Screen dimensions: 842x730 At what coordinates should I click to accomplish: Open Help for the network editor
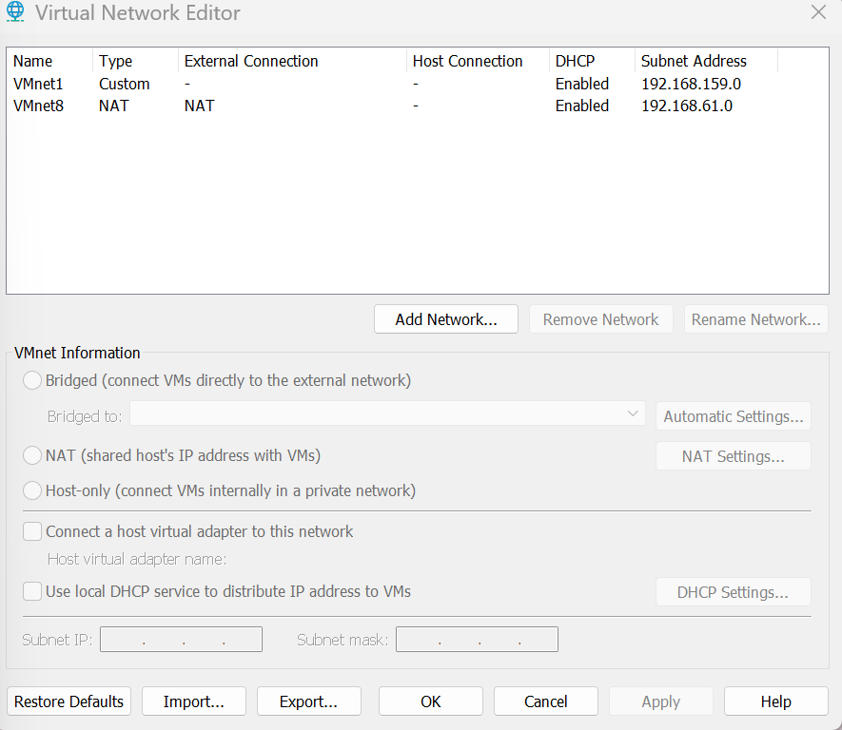(776, 701)
